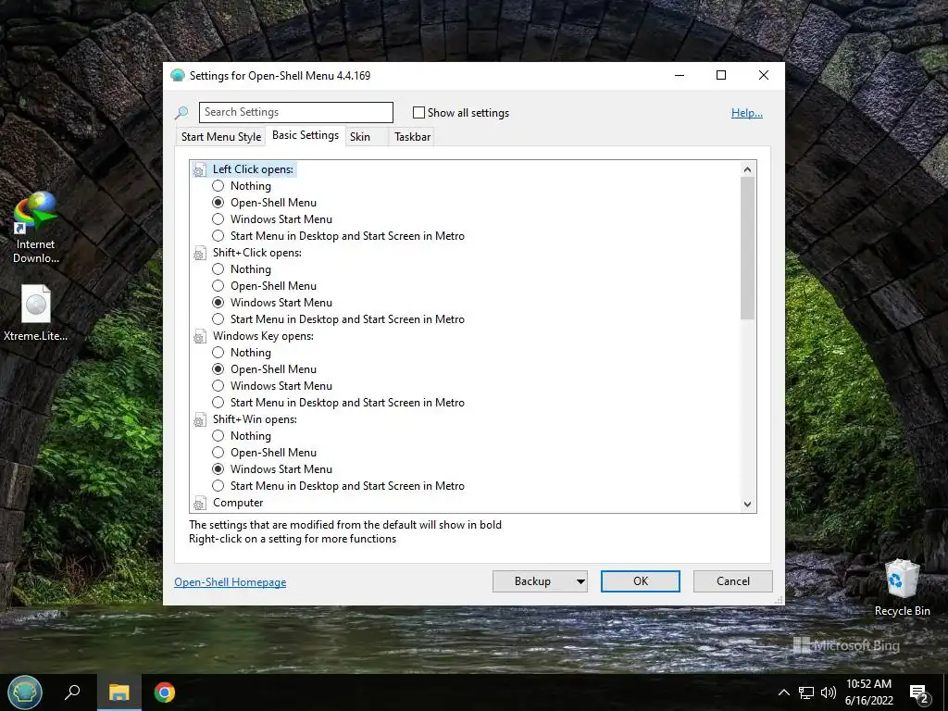Click the Shift+Click opens setting label
This screenshot has height=711, width=948.
point(257,253)
